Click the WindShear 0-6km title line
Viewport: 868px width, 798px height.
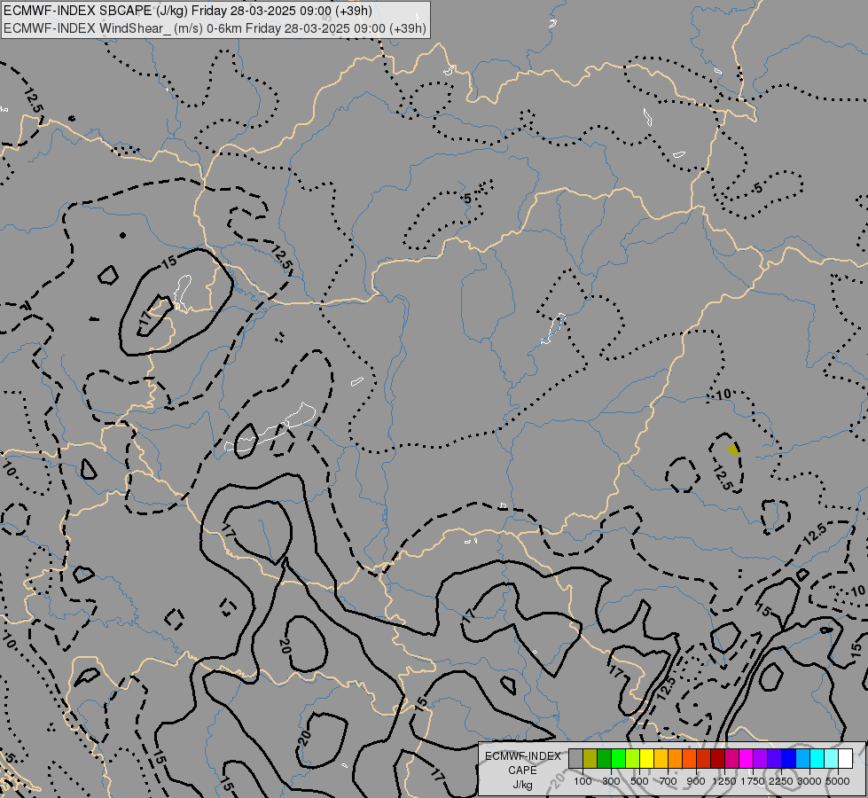[215, 28]
